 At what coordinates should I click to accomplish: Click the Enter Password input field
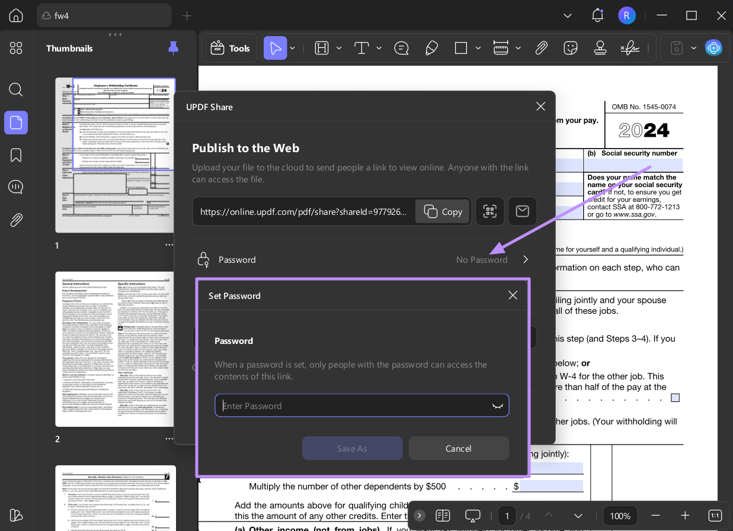click(353, 406)
